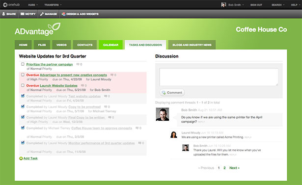Click comment flag icon on Advantage to present task
The image size is (302, 185).
pyautogui.click(x=112, y=75)
